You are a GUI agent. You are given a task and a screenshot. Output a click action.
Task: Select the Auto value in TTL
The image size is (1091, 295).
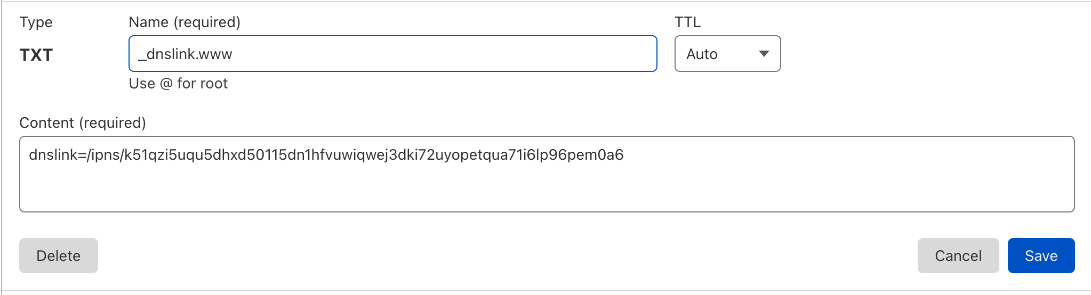click(x=702, y=54)
